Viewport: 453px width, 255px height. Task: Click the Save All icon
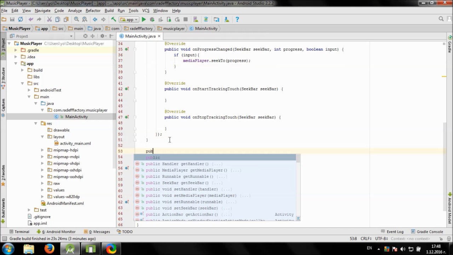[12, 19]
